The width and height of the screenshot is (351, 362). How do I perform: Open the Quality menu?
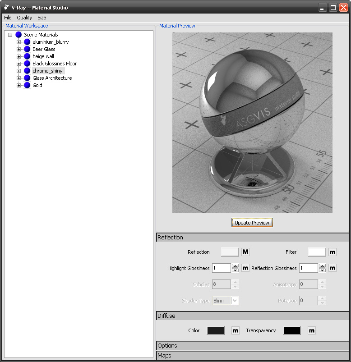coord(24,18)
